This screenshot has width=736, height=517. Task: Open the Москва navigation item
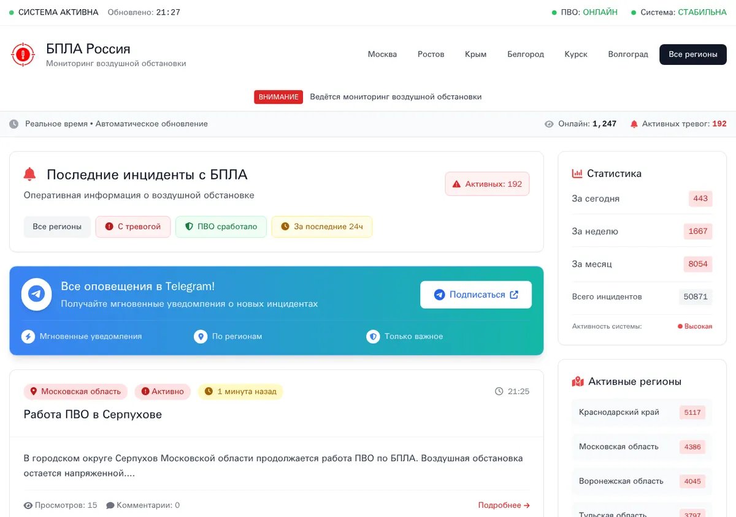point(382,55)
